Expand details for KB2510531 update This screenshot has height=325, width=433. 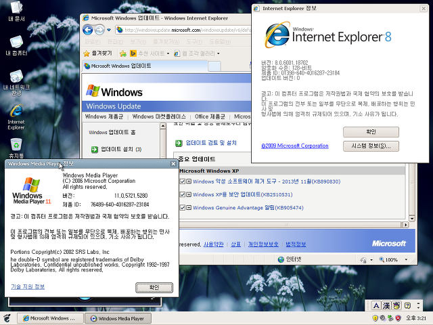point(189,194)
